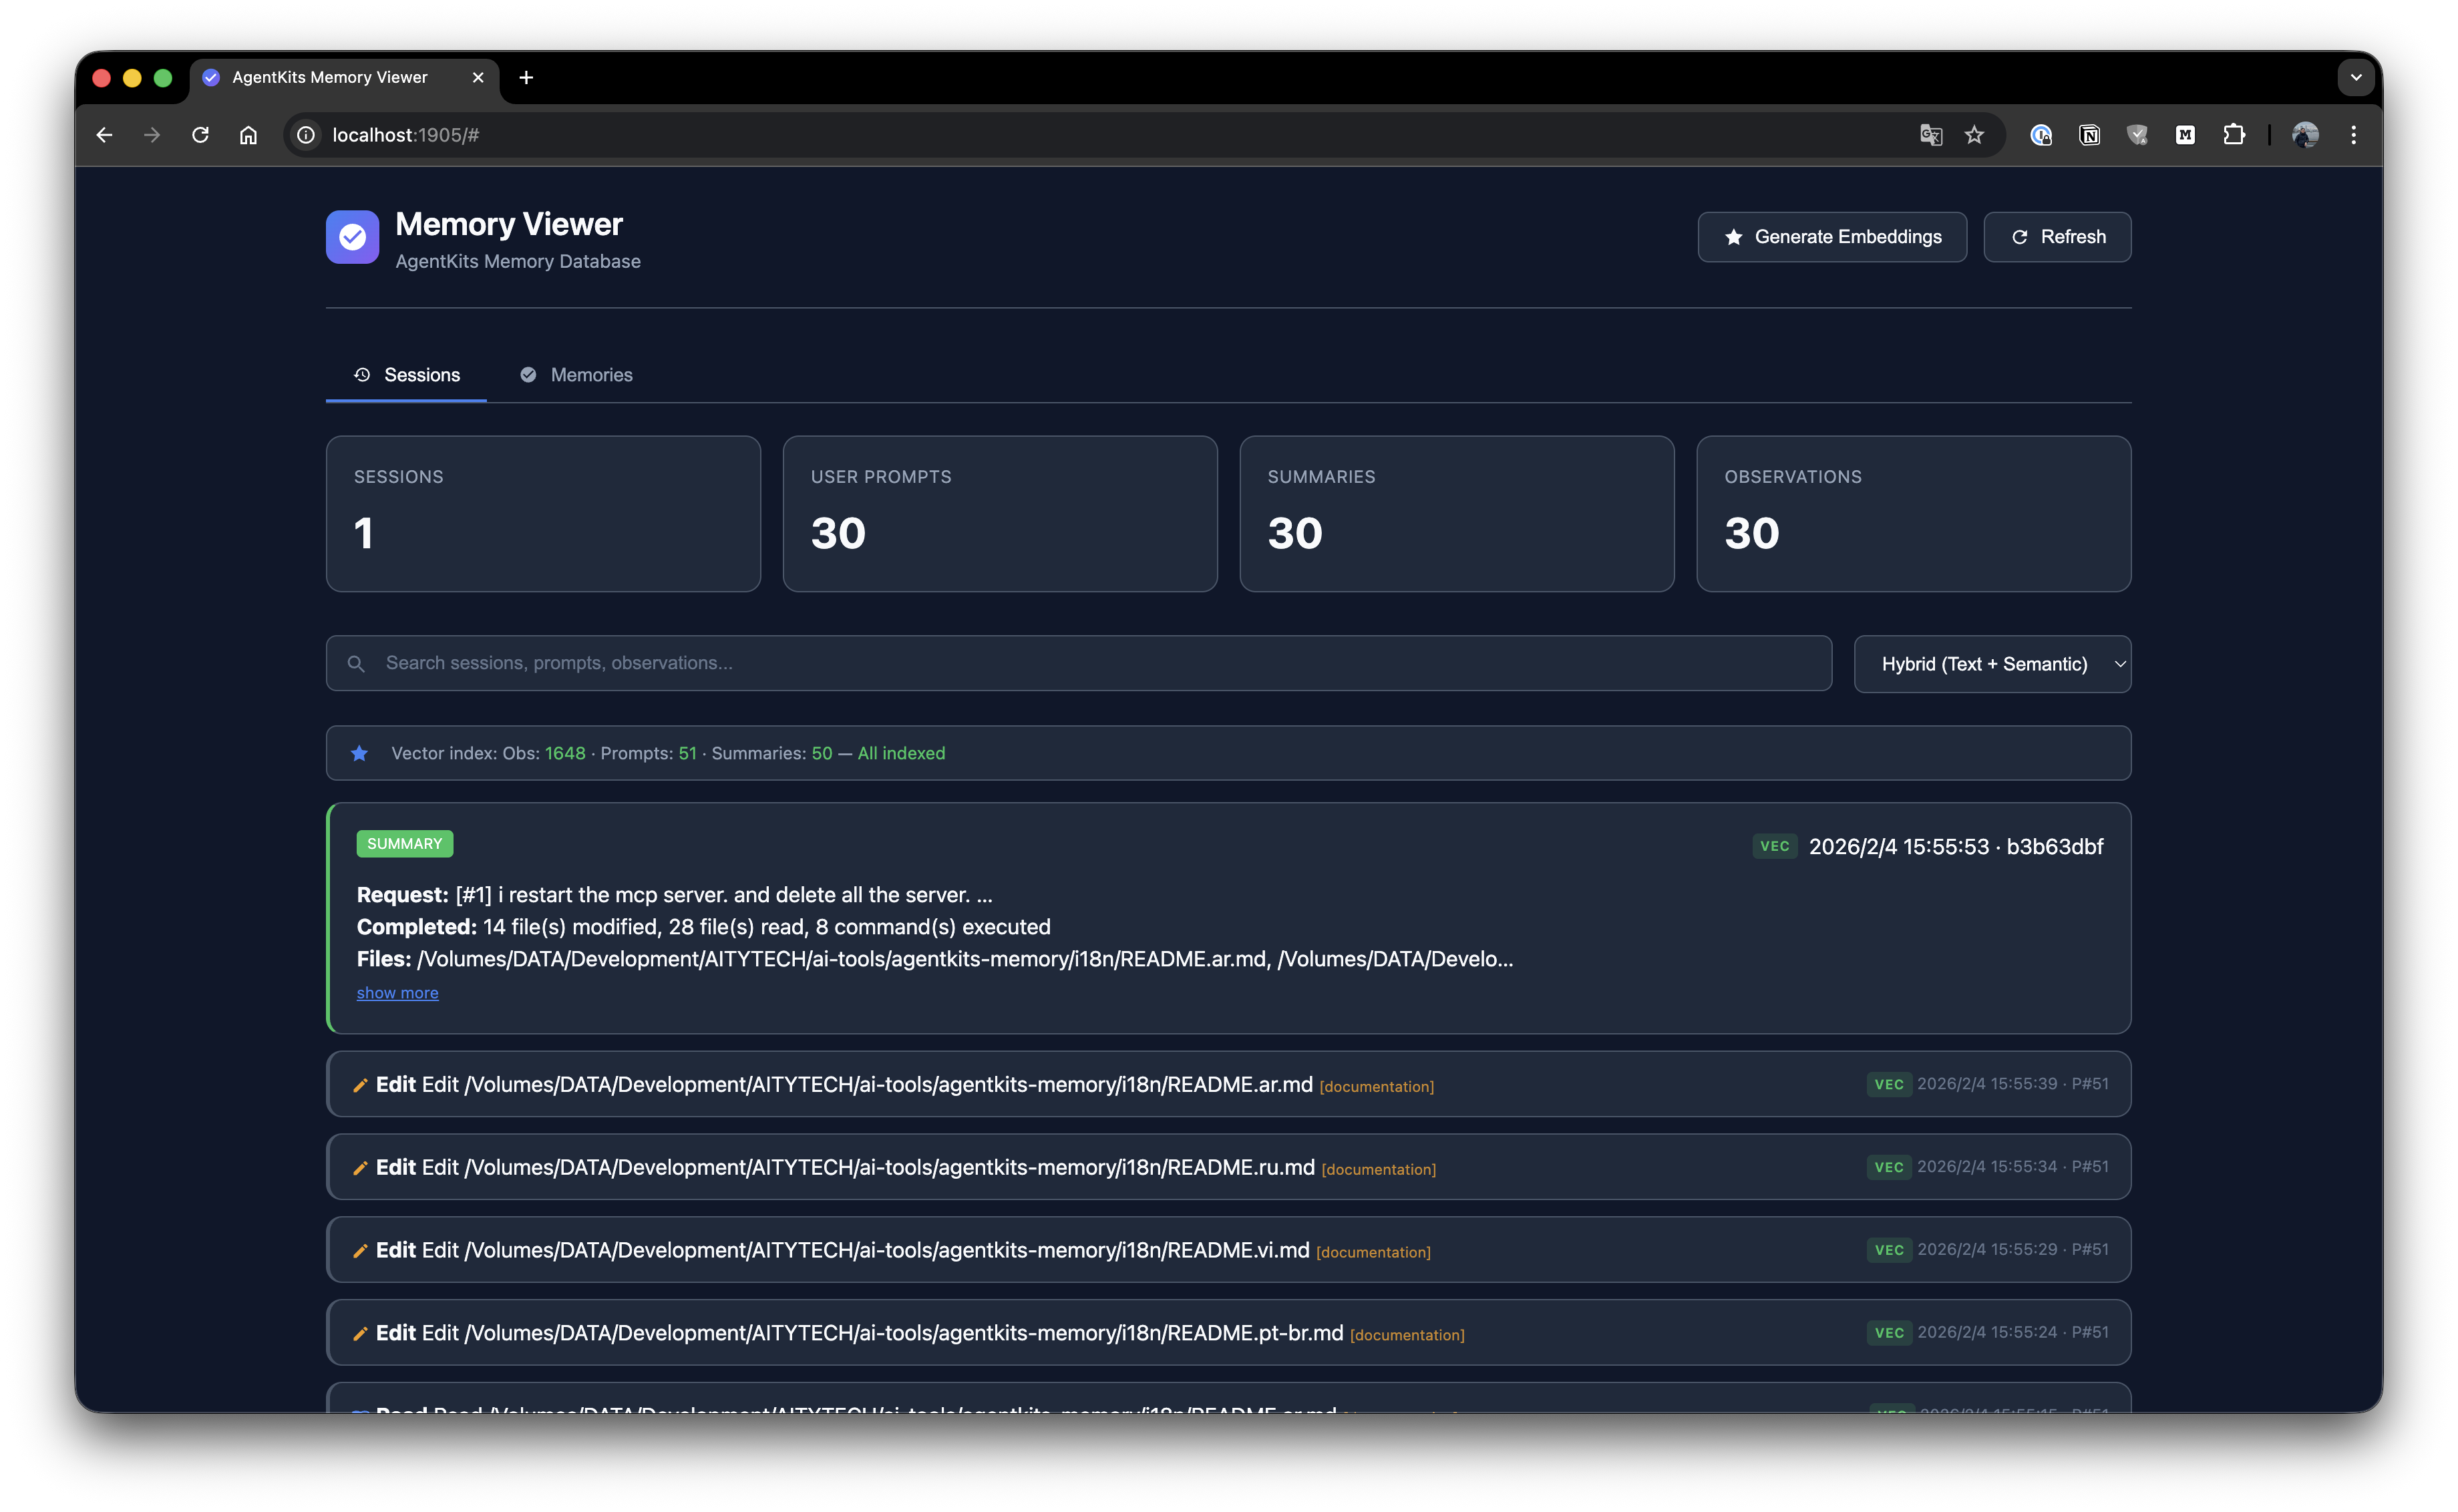This screenshot has height=1512, width=2458.
Task: Click the Notion extension icon
Action: tap(2089, 135)
